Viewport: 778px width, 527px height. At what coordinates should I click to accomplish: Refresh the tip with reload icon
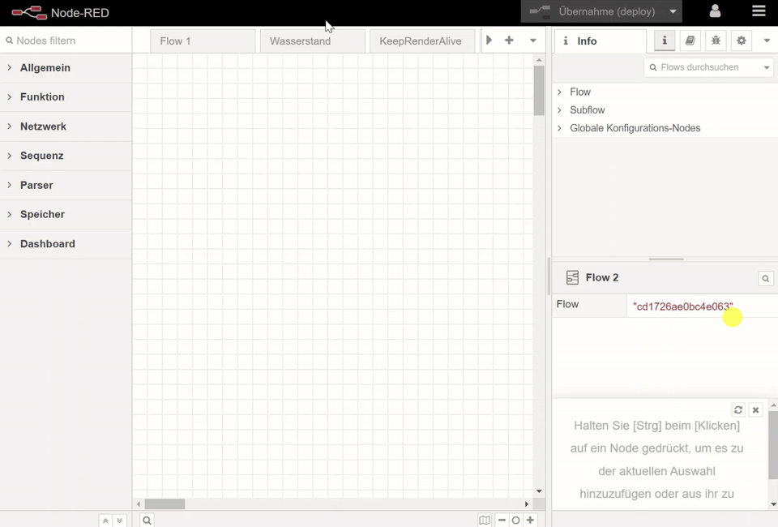738,410
